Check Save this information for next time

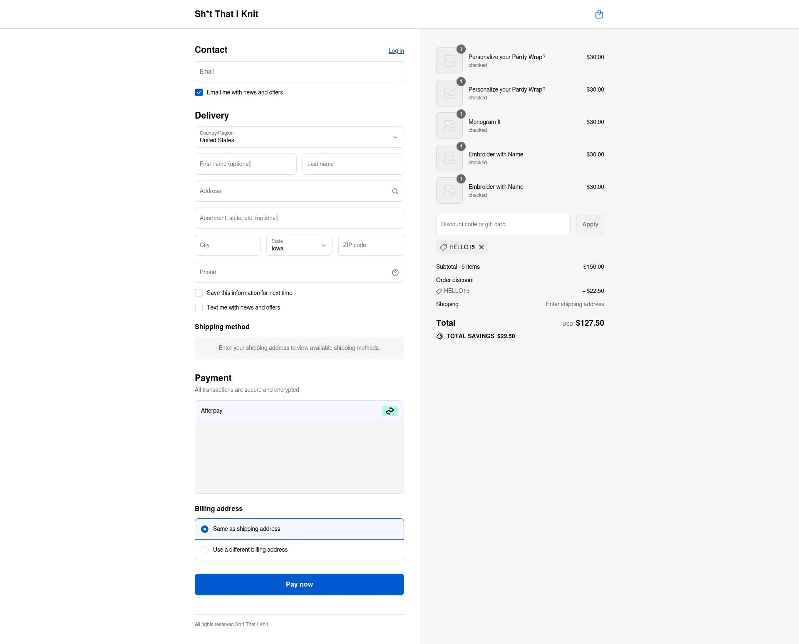coord(199,293)
